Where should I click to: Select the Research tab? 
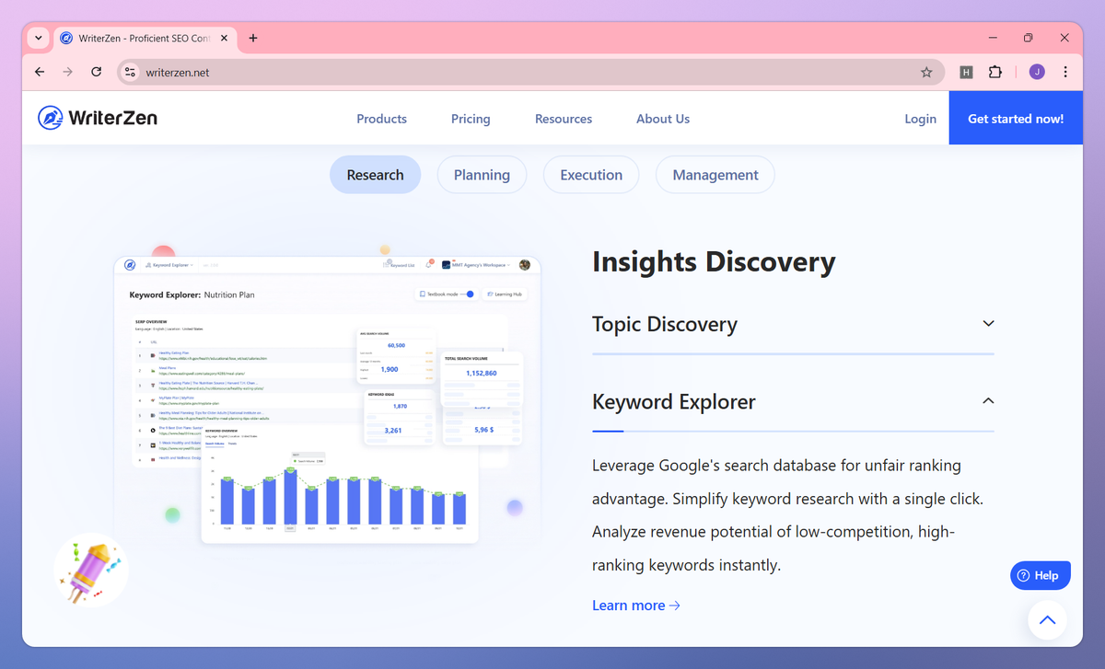375,175
